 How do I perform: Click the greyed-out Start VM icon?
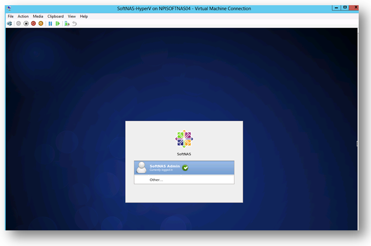18,23
